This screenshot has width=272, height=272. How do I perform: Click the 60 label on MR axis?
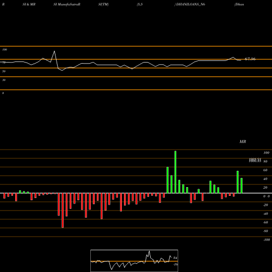coord(265,170)
